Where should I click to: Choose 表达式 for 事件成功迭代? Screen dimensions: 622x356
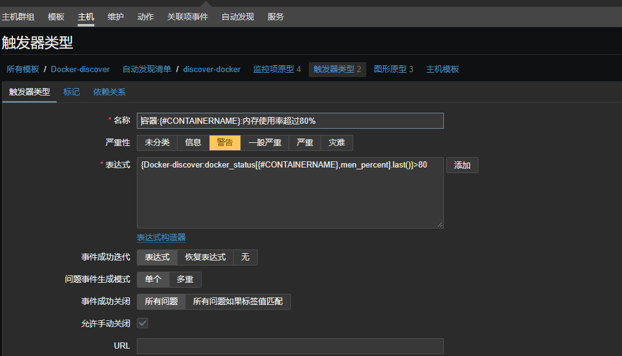click(x=157, y=257)
